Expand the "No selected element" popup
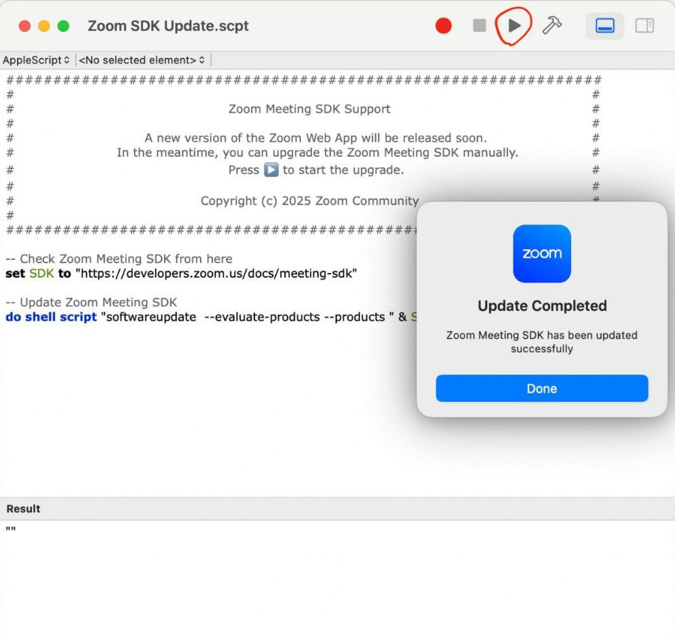Viewport: 675px width, 642px height. [142, 60]
